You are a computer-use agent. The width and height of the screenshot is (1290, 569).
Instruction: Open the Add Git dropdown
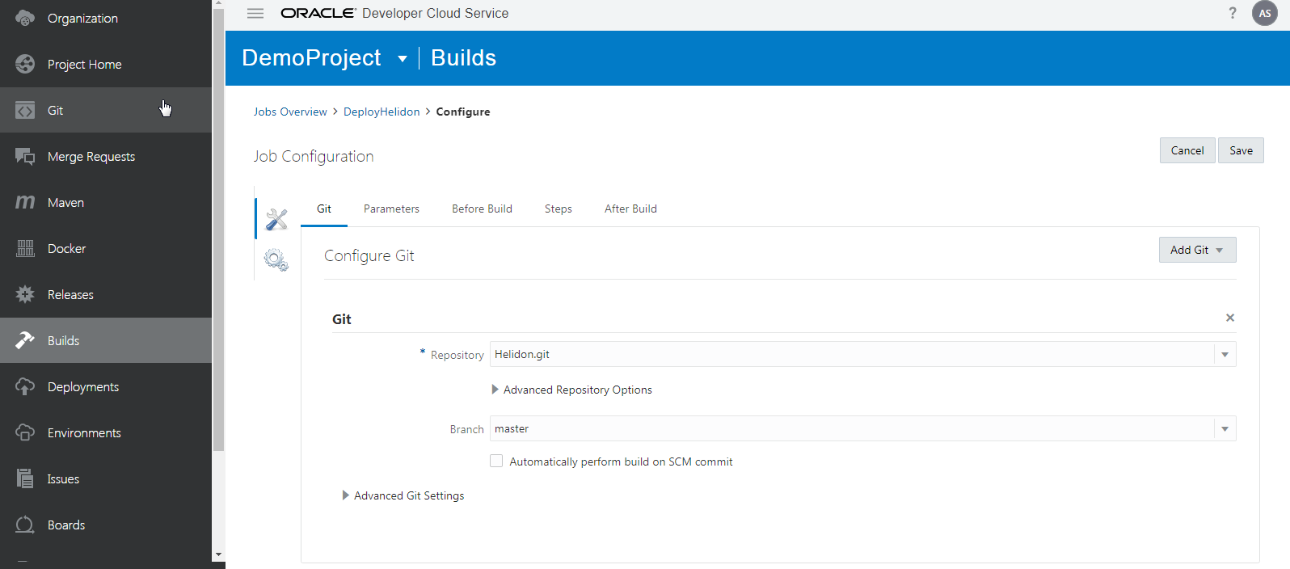tap(1197, 250)
